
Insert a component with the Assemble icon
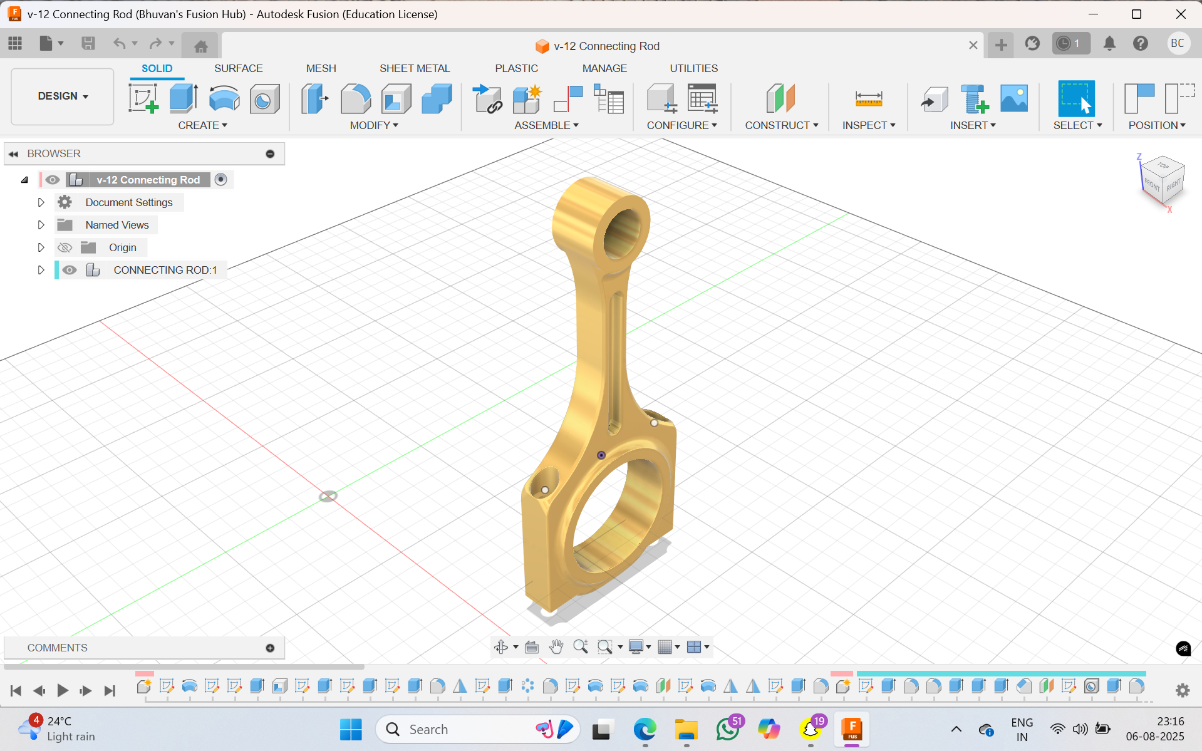487,98
